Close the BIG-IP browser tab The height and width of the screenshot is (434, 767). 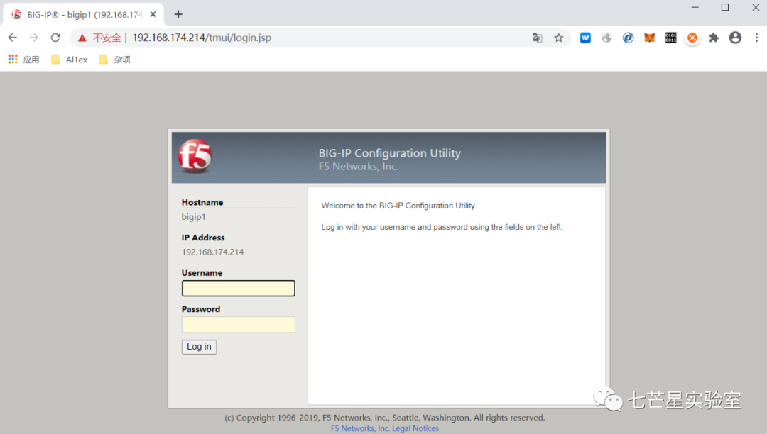(153, 15)
